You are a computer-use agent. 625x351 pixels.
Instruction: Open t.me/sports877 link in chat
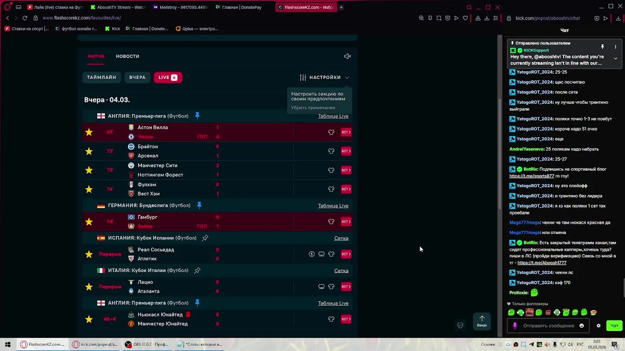pyautogui.click(x=532, y=176)
